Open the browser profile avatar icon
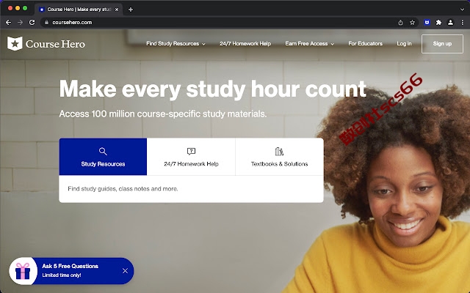This screenshot has width=470, height=293. click(x=450, y=23)
